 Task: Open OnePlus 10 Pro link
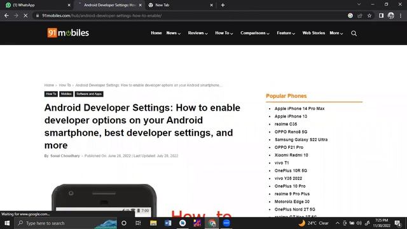coord(290,186)
